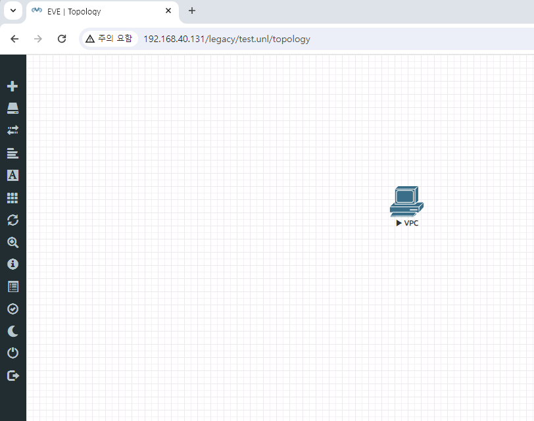534x421 pixels.
Task: Select the EVE | Topology browser tab
Action: click(102, 11)
